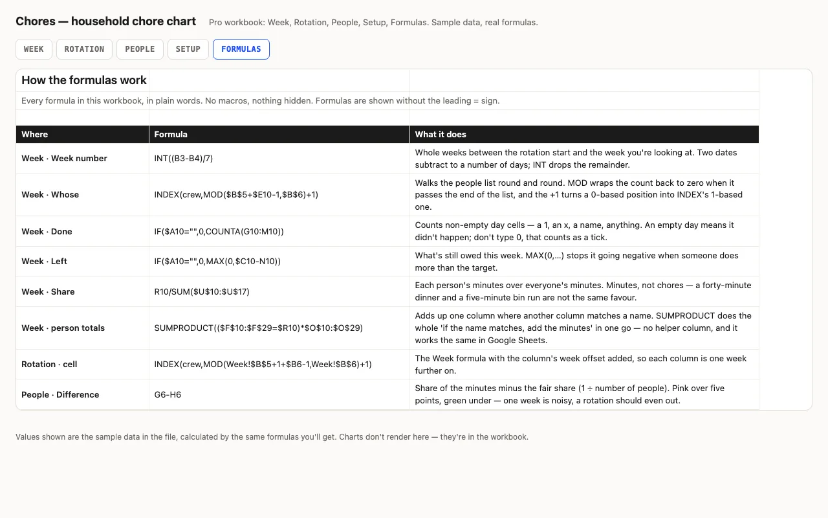
Task: Select the 'Week · Whose' cell
Action: pyautogui.click(x=83, y=195)
